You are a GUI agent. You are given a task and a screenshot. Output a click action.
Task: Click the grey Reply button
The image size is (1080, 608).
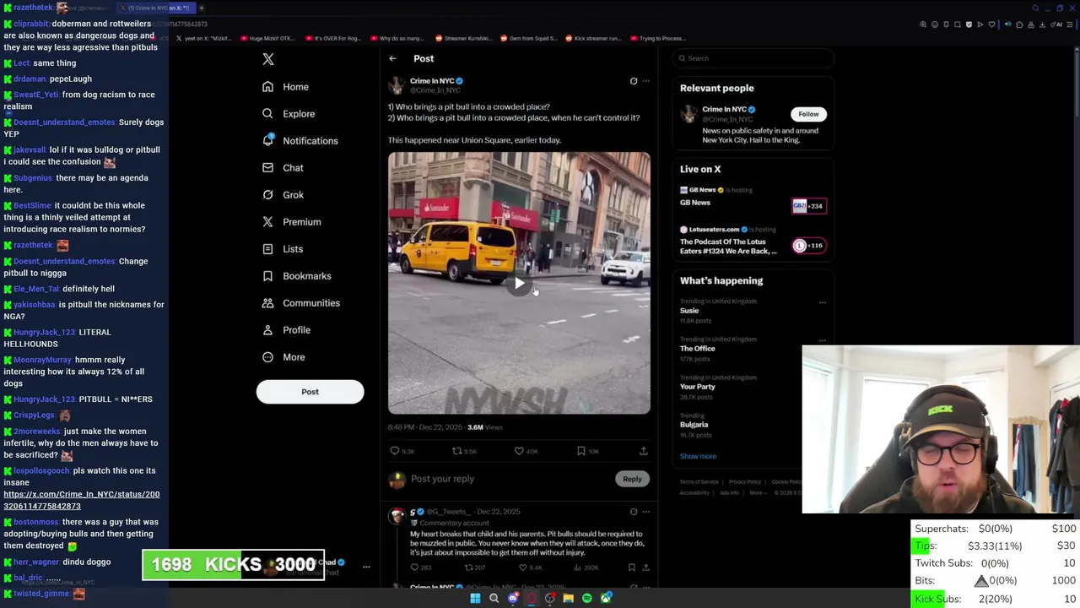(632, 479)
